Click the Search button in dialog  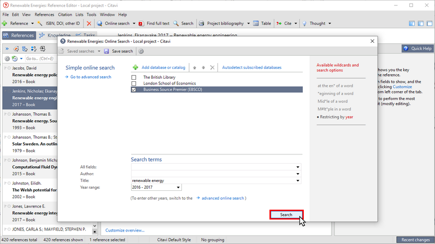coord(287,215)
